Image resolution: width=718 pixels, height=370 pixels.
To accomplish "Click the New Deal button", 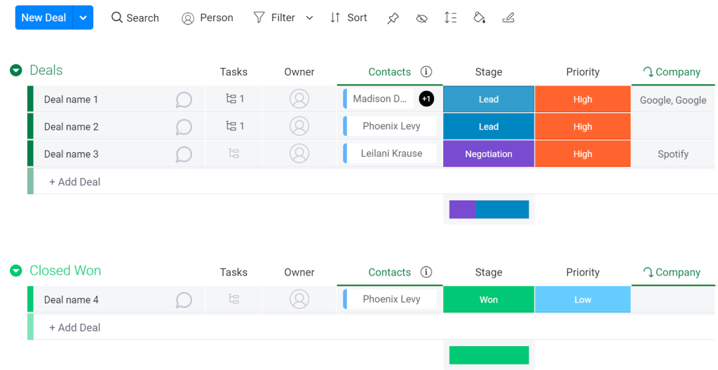I will click(x=44, y=18).
